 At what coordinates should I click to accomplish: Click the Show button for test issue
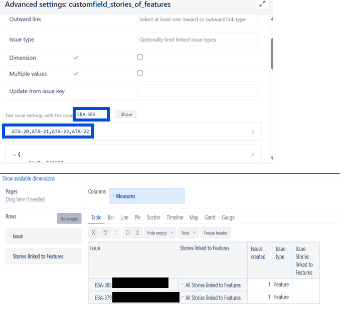pos(126,114)
